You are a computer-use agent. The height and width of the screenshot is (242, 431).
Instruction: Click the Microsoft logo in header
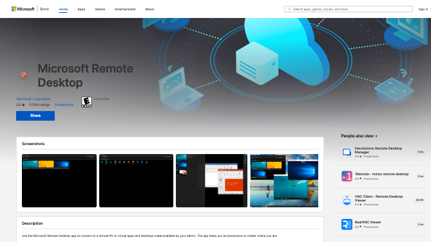23,9
